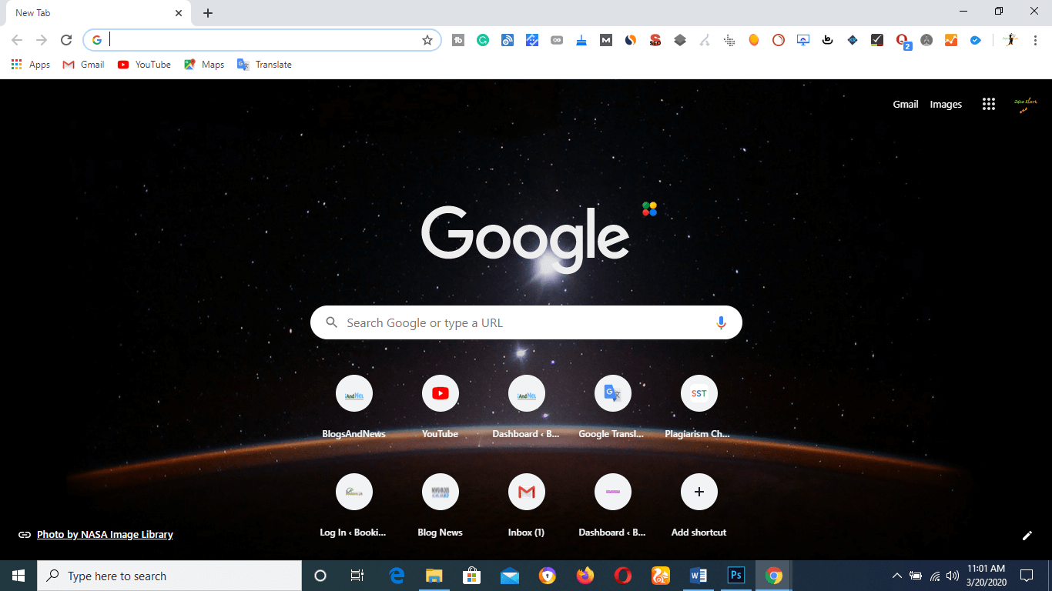Image resolution: width=1052 pixels, height=591 pixels.
Task: Click the Images link
Action: click(x=946, y=105)
